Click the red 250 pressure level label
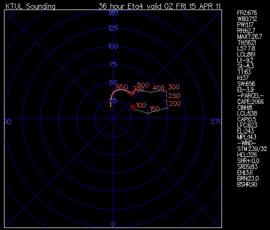This screenshot has width=270, height=230. (x=174, y=95)
